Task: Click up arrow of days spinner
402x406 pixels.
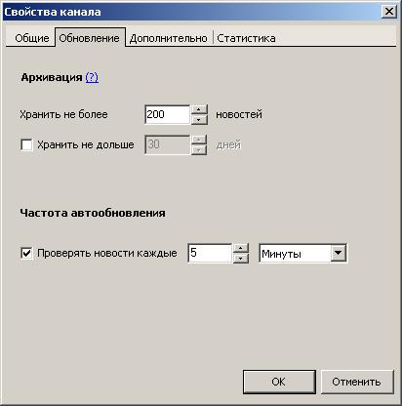Action: [199, 140]
